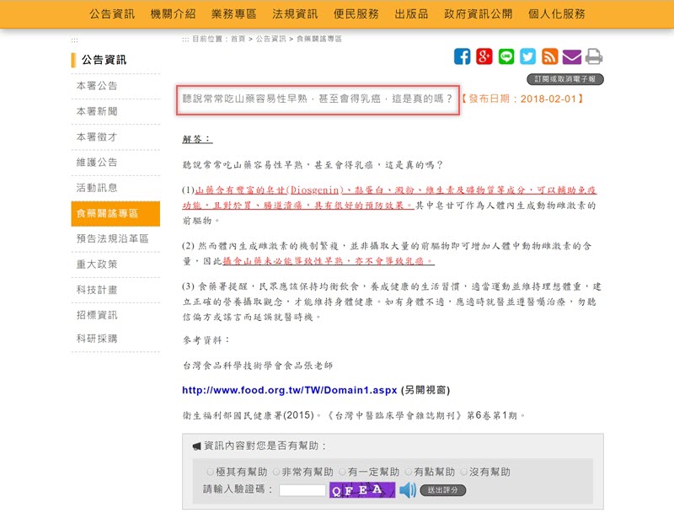Click the QFEA captcha image
The width and height of the screenshot is (674, 513).
[x=362, y=490]
